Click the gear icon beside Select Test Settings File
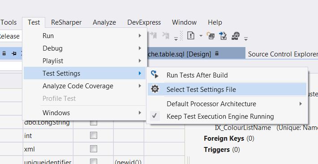Viewport: 318px width, 164px height. pyautogui.click(x=155, y=89)
